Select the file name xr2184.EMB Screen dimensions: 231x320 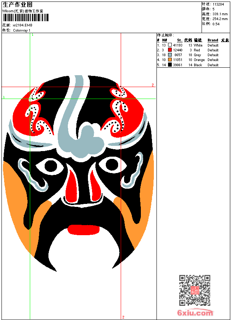pos(22,25)
